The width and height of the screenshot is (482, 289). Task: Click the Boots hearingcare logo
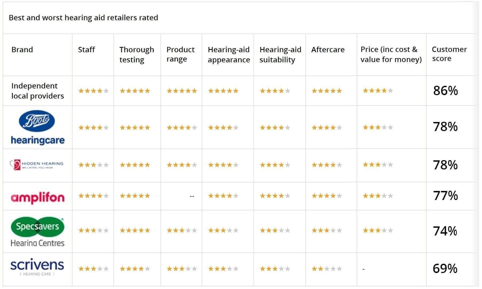(x=37, y=127)
